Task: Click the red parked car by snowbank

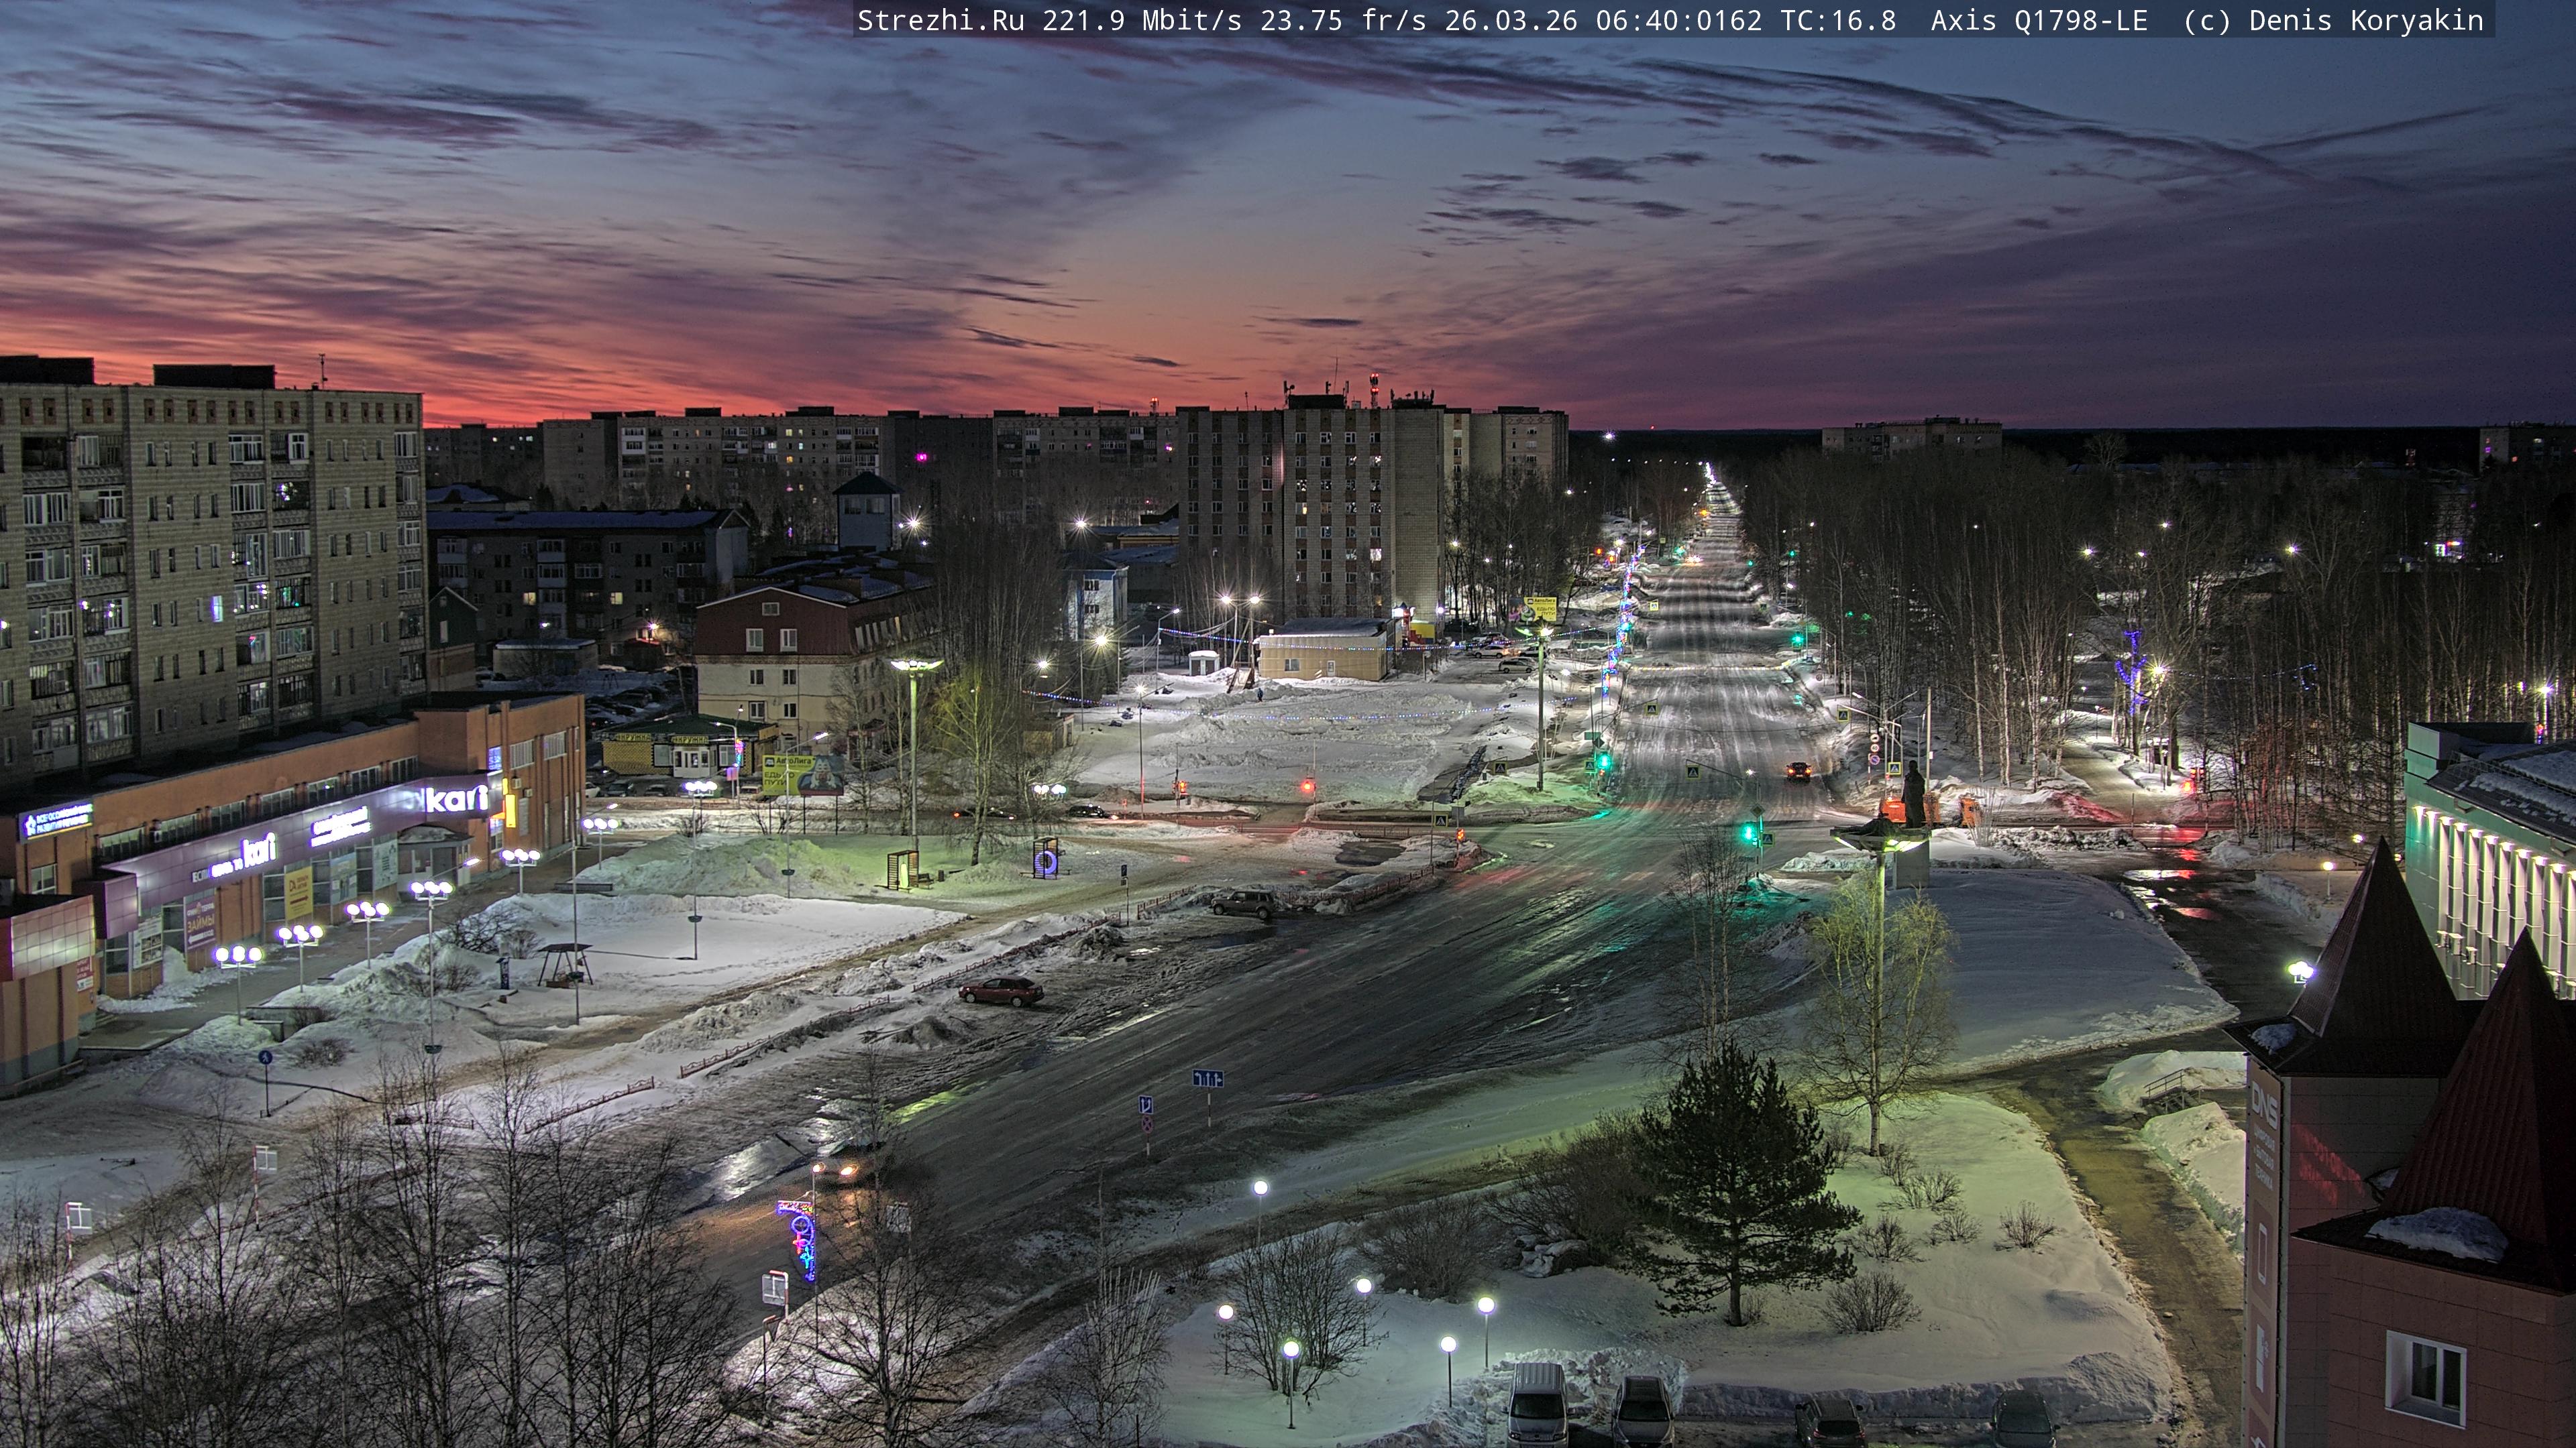Action: click(1000, 990)
